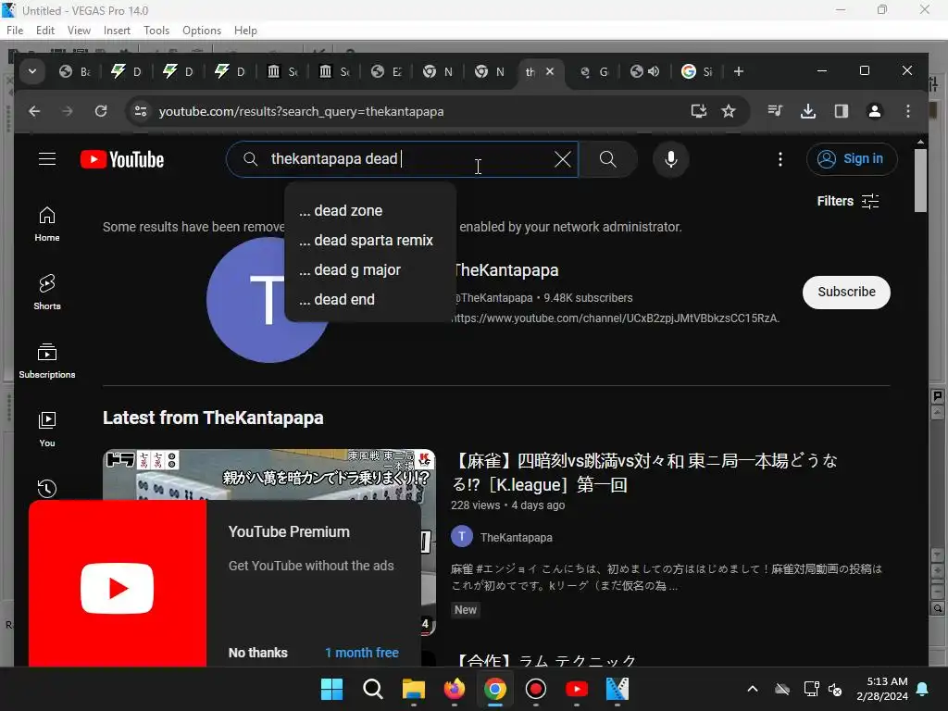948x711 pixels.
Task: Bookmark this page with the star
Action: pos(729,111)
